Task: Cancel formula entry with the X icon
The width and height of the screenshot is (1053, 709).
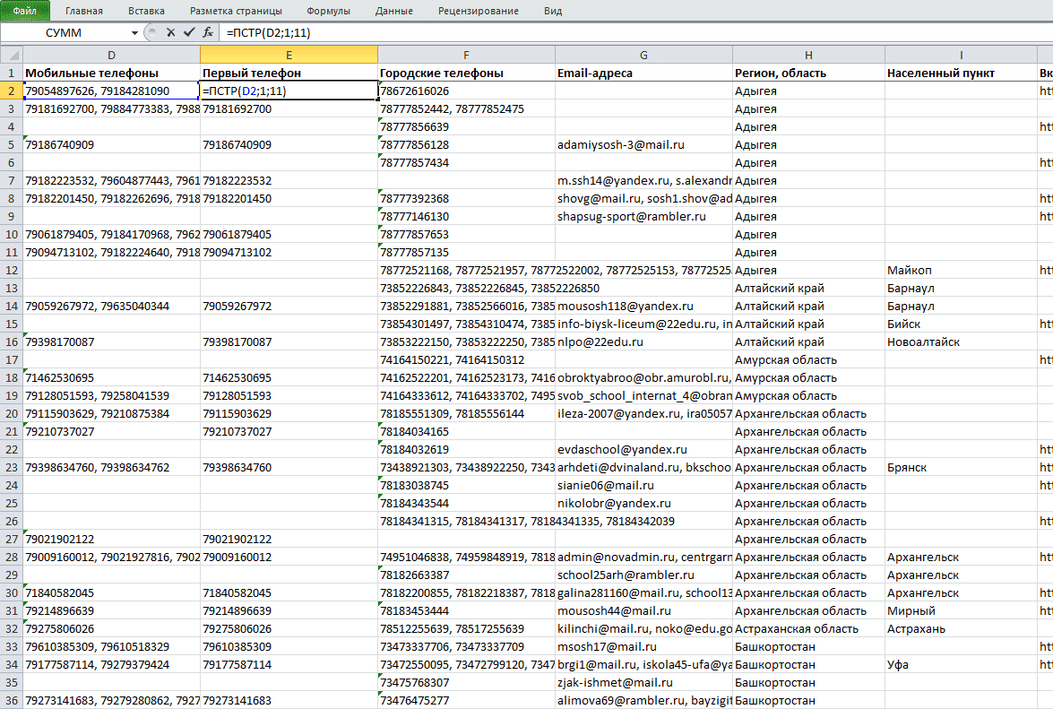Action: point(170,32)
